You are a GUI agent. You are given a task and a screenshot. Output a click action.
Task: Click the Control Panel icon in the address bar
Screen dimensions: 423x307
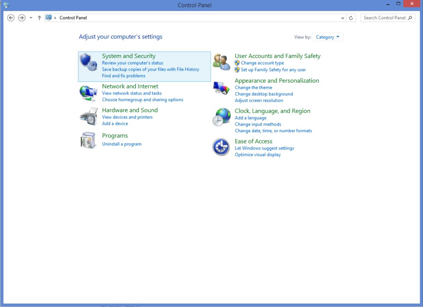(x=49, y=18)
